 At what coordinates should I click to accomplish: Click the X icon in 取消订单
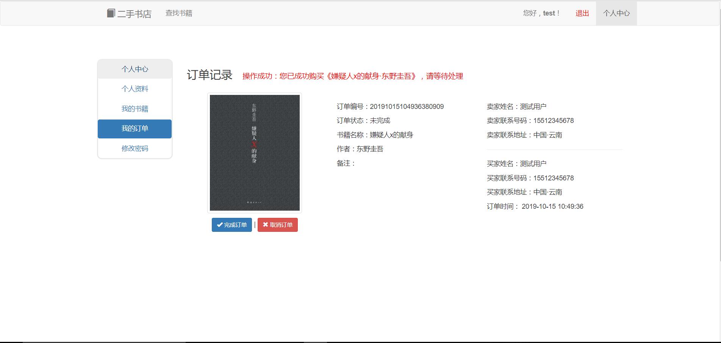pos(265,225)
